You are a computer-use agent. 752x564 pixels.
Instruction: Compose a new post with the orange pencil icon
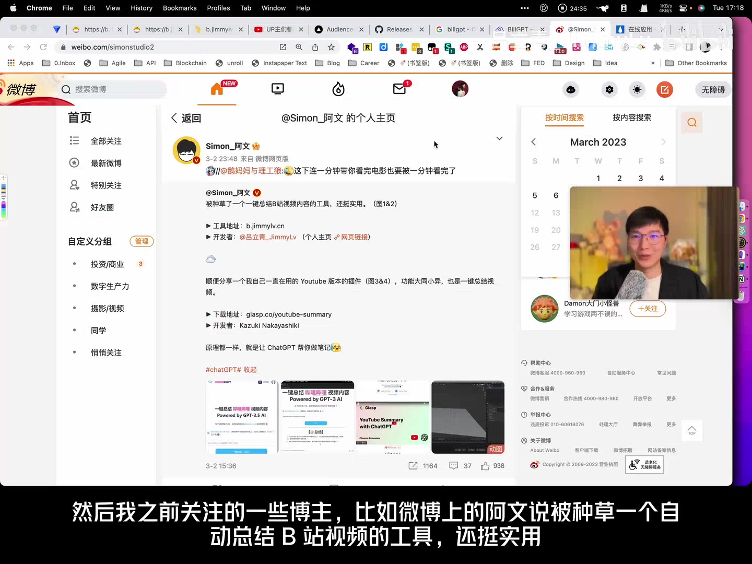[x=664, y=89]
